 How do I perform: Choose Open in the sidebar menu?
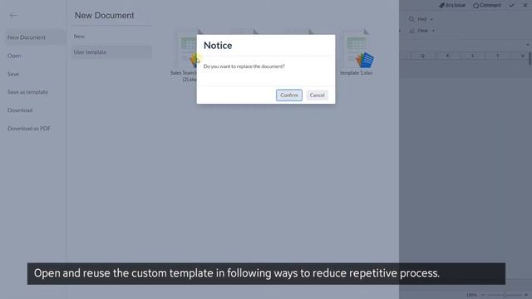(x=14, y=56)
